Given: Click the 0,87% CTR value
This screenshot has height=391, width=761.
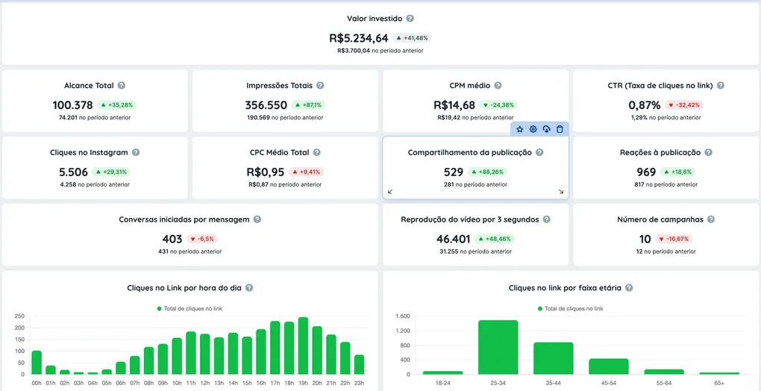Looking at the screenshot, I should 645,104.
